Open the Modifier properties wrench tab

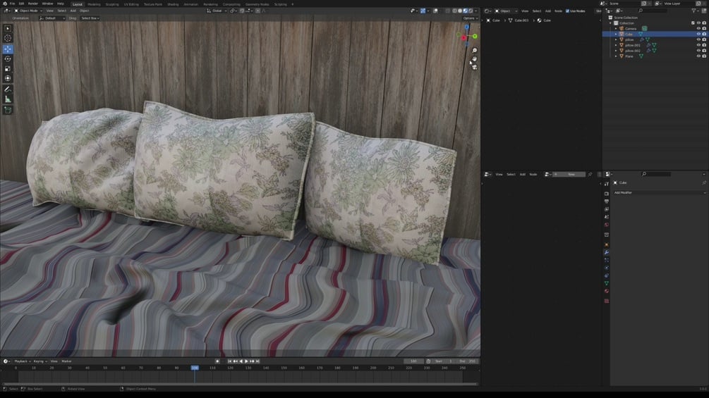[x=607, y=252]
